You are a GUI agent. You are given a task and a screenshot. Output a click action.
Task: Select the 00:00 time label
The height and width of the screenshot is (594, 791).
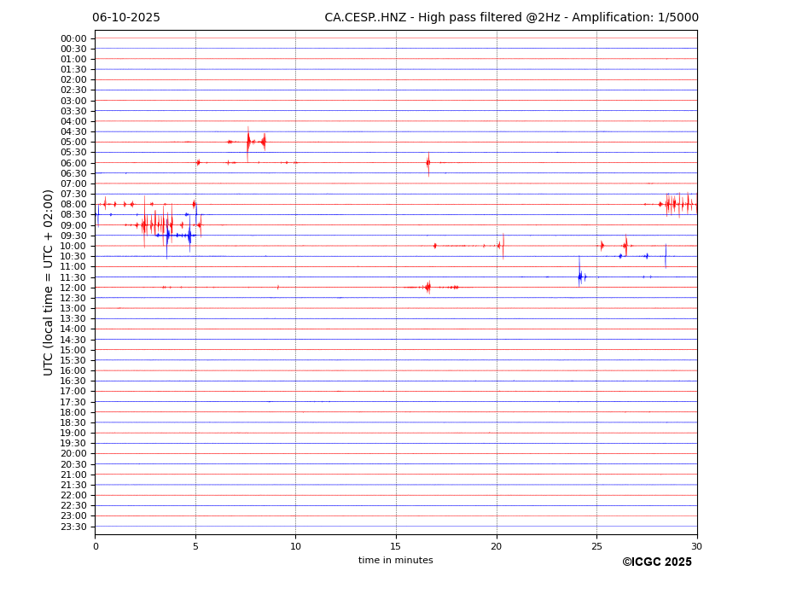pos(73,38)
